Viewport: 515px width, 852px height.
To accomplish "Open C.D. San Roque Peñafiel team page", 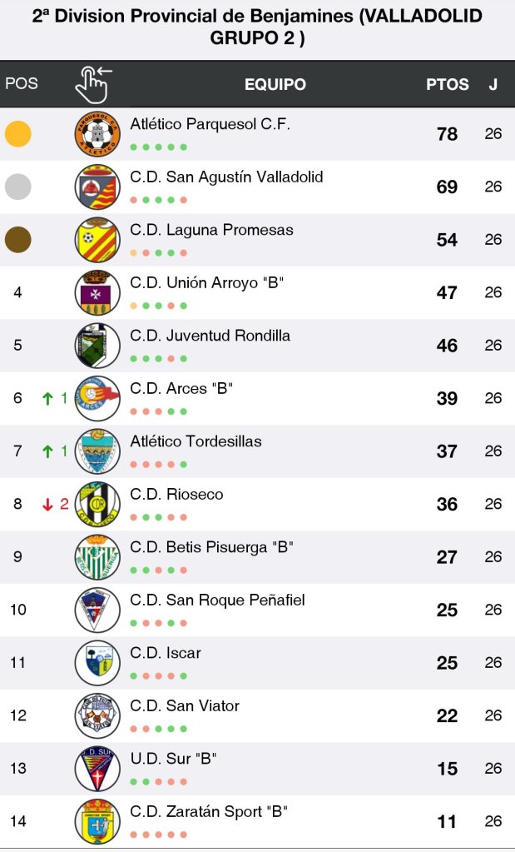I will click(217, 600).
